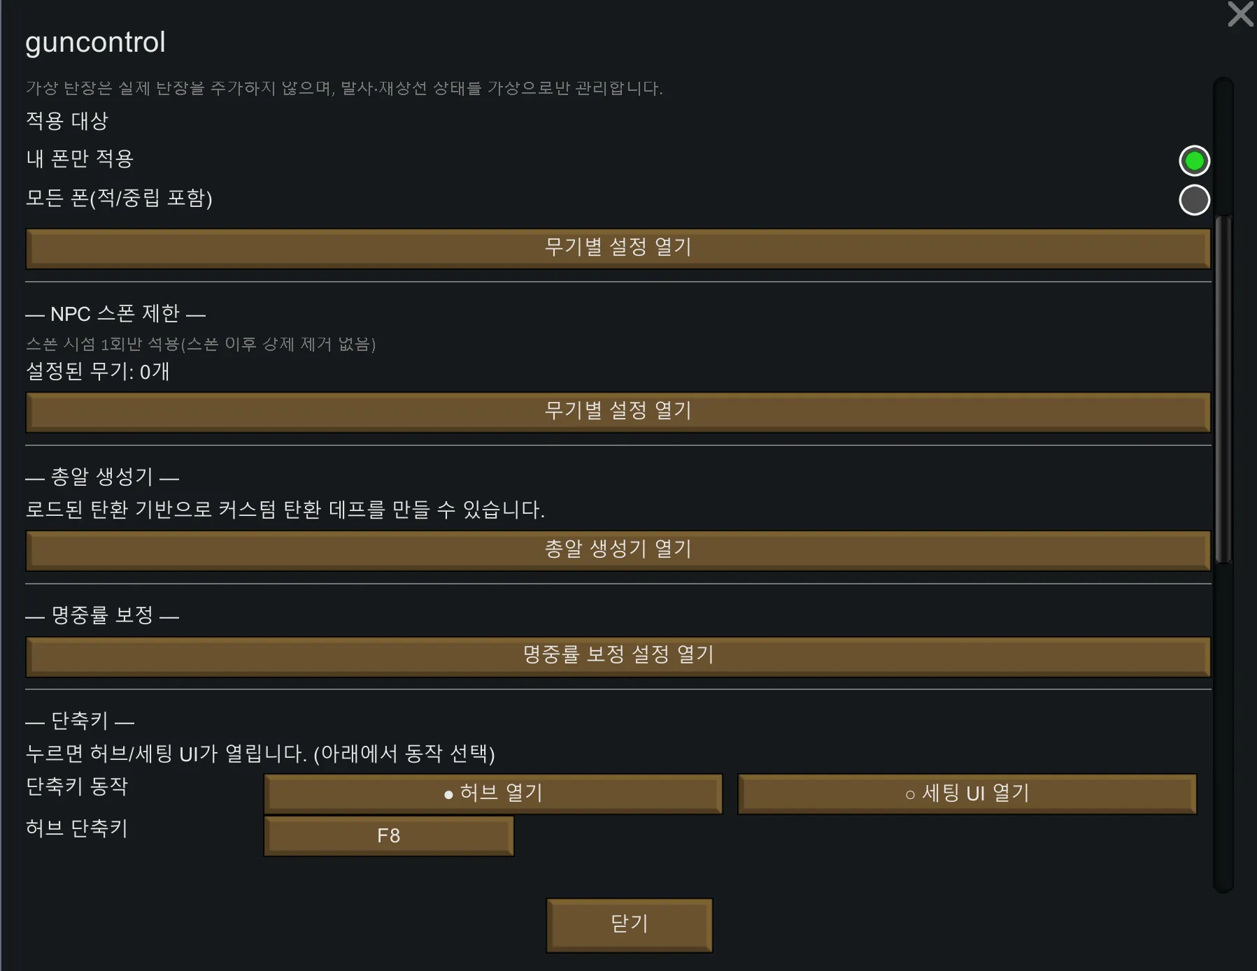Close the guncontrol window with the X
Image resolution: width=1257 pixels, height=971 pixels.
(x=1240, y=15)
